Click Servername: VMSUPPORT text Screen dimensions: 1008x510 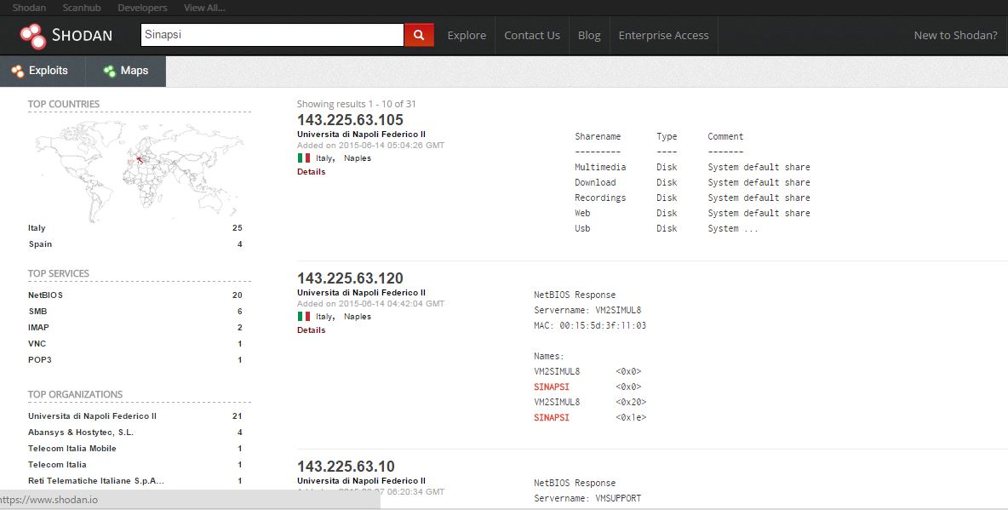point(587,498)
